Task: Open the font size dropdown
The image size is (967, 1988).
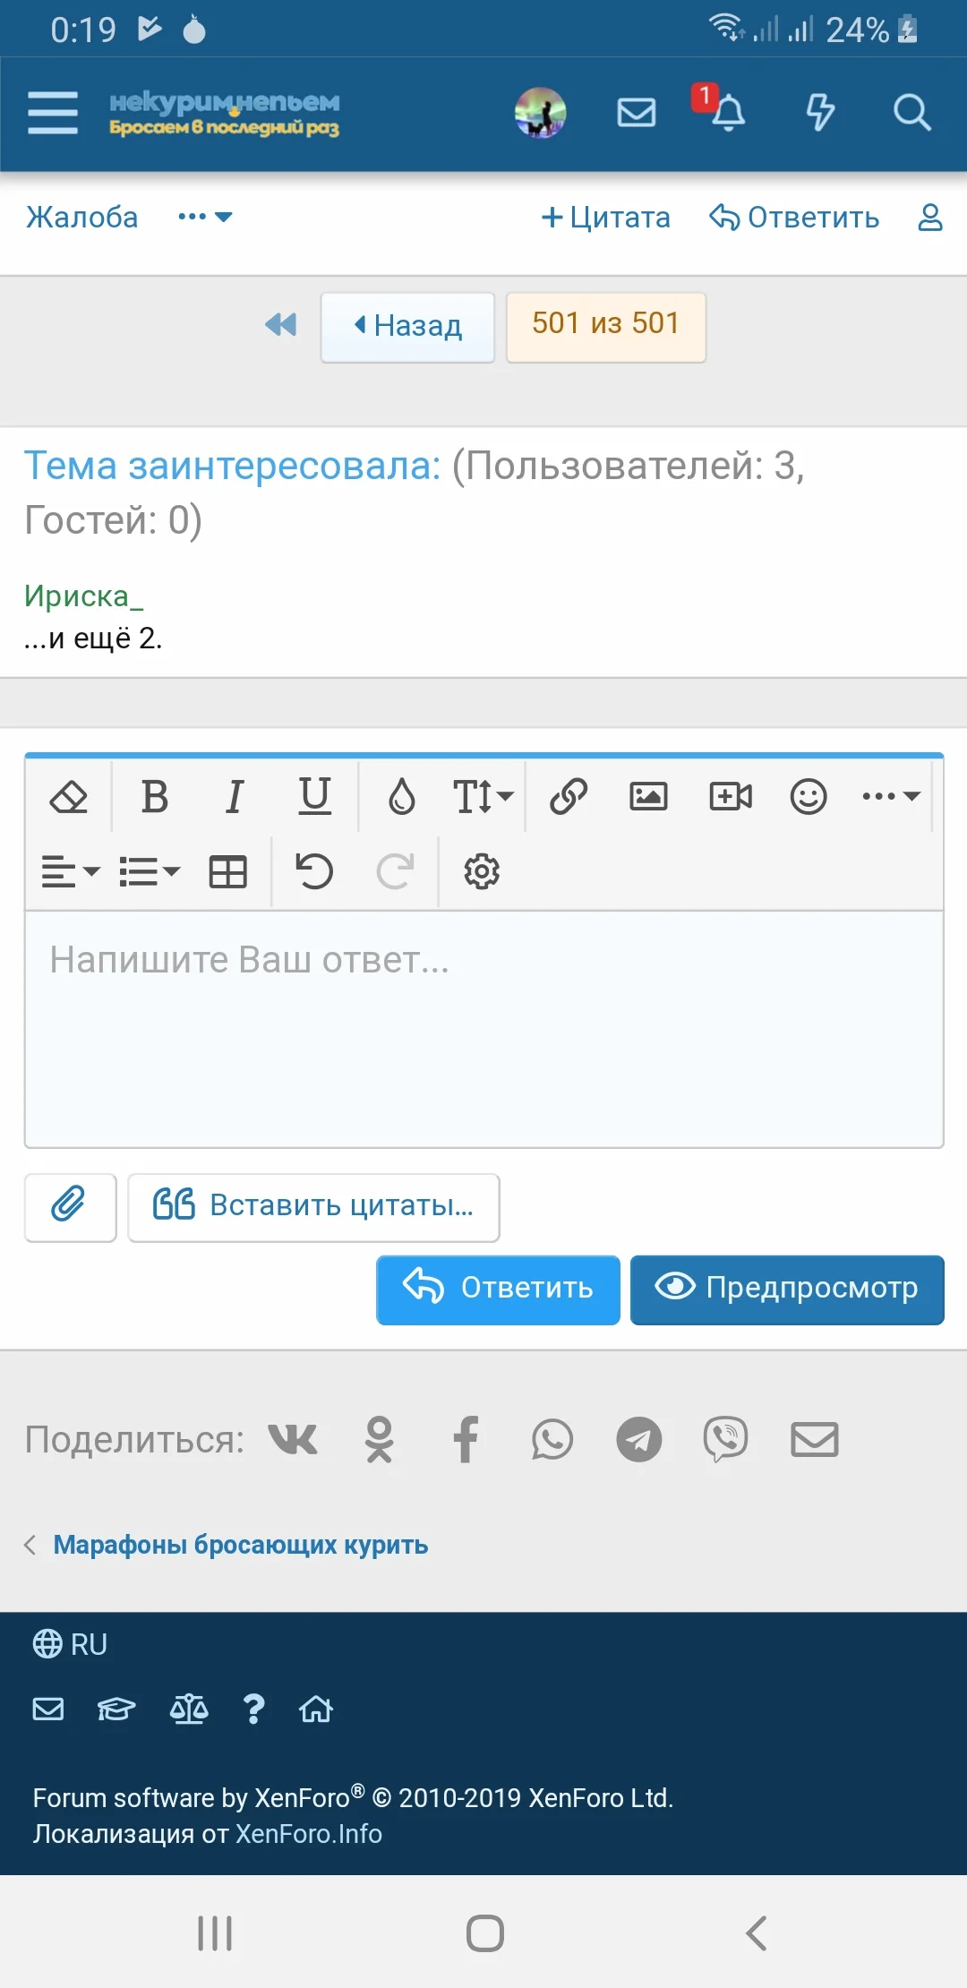Action: coord(483,796)
